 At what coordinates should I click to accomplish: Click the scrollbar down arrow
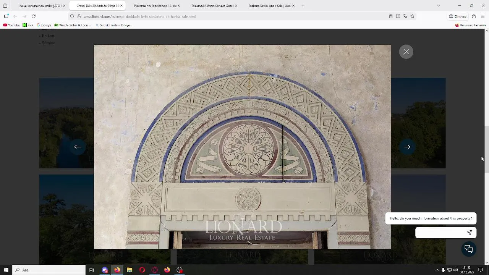pyautogui.click(x=486, y=263)
